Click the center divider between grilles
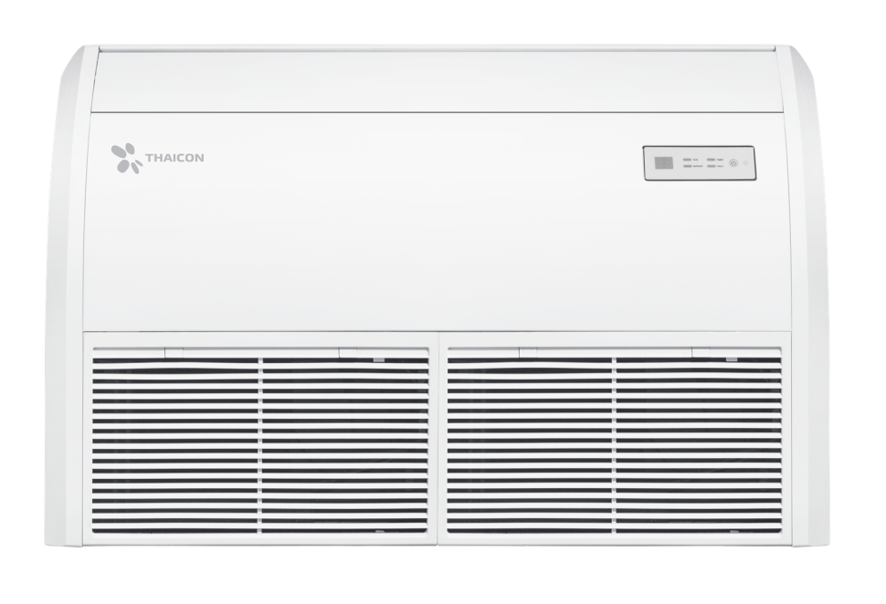 pos(438,441)
